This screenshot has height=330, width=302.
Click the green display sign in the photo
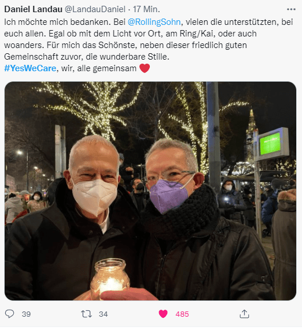pyautogui.click(x=270, y=144)
